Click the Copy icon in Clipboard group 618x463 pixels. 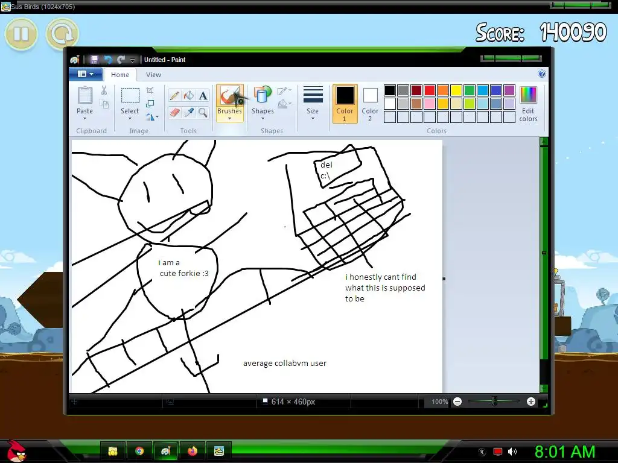click(104, 104)
